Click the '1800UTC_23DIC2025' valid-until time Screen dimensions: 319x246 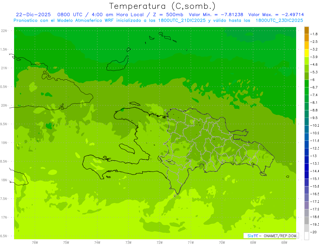279,20
